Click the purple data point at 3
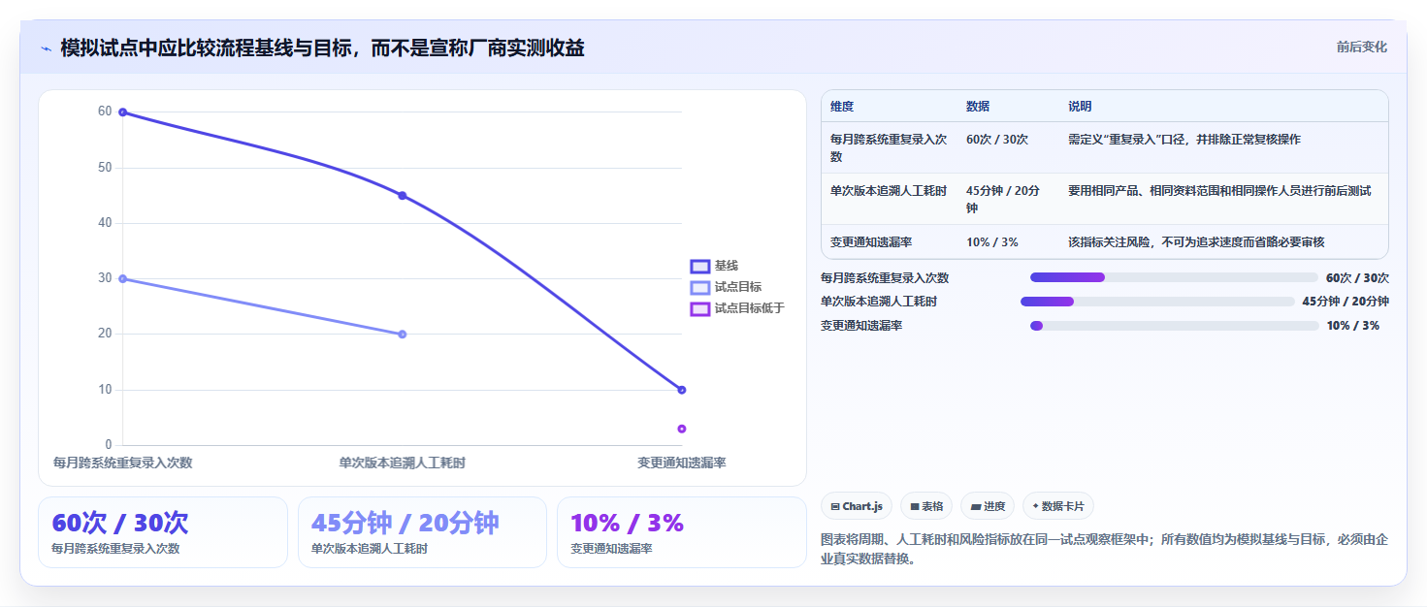Image resolution: width=1427 pixels, height=607 pixels. coord(682,429)
